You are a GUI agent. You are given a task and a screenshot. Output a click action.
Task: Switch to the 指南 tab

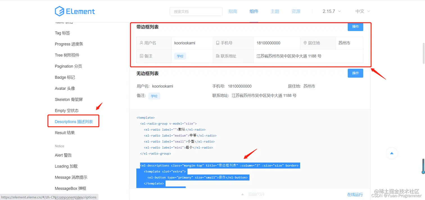233,11
